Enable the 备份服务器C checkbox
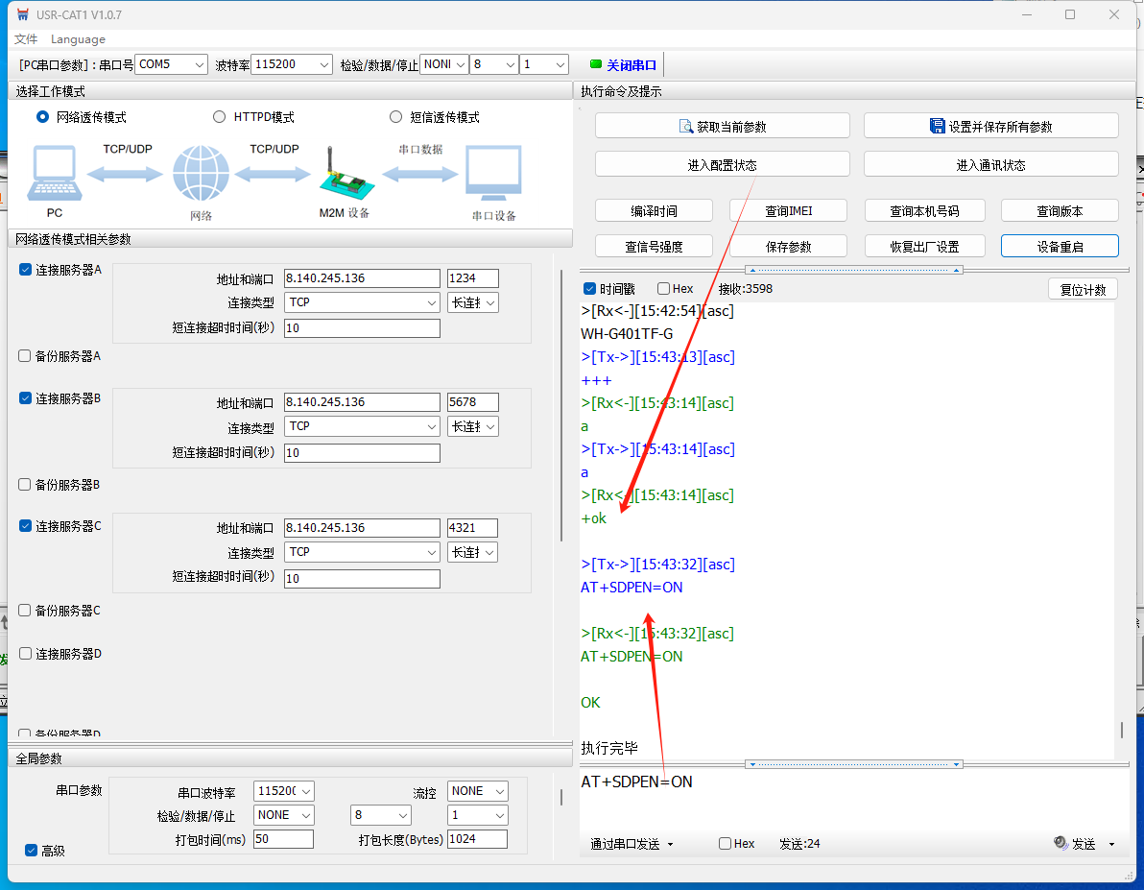 pyautogui.click(x=25, y=610)
